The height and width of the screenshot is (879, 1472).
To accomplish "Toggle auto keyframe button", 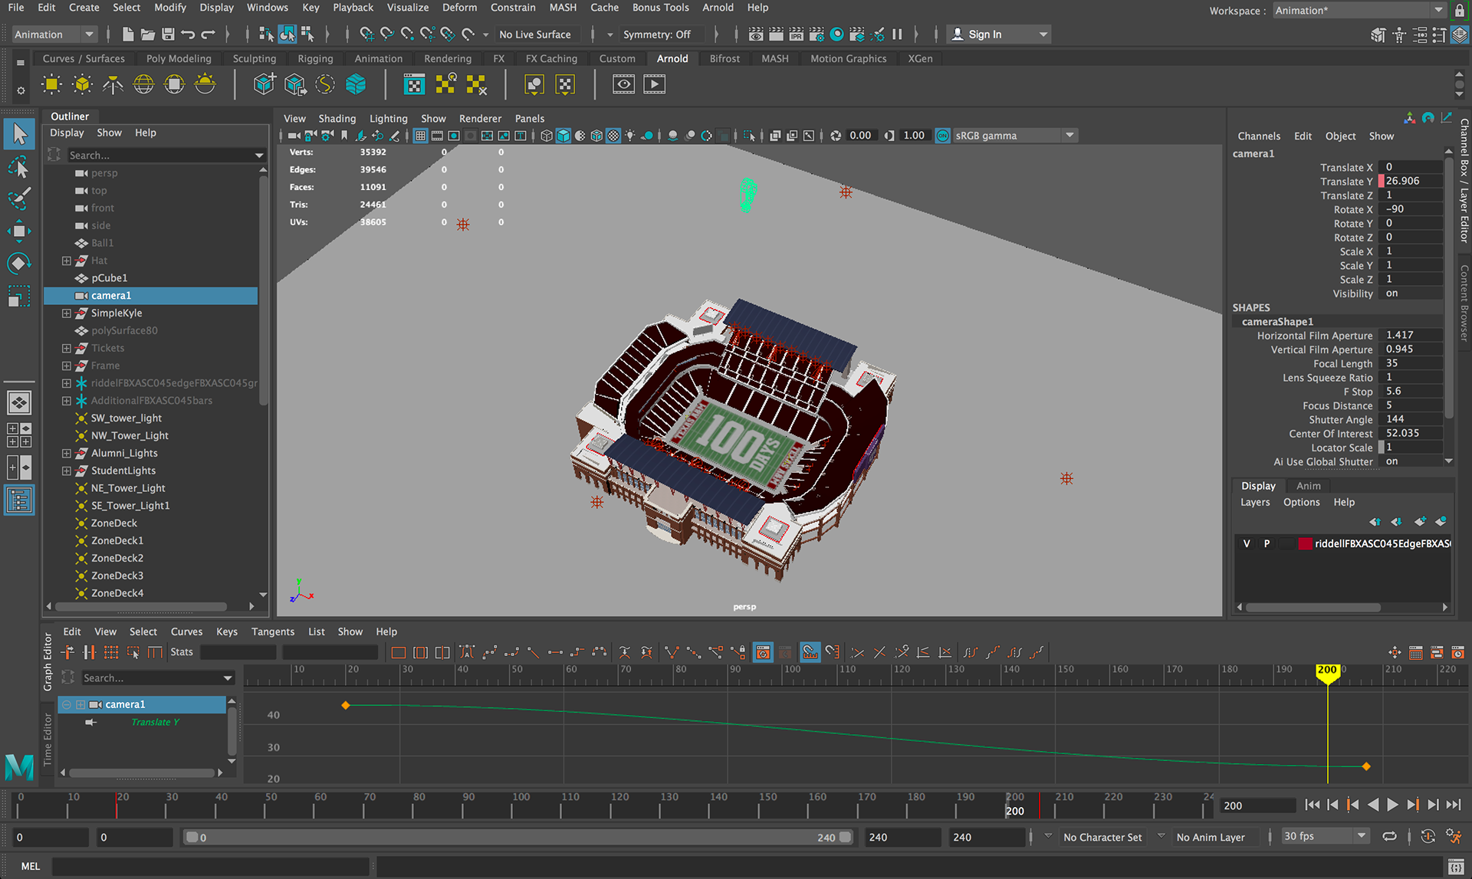I will (1428, 837).
